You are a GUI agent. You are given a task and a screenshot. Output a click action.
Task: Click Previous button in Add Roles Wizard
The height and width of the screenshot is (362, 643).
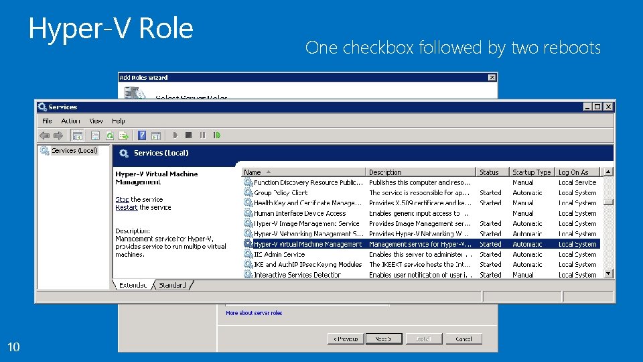pos(346,339)
